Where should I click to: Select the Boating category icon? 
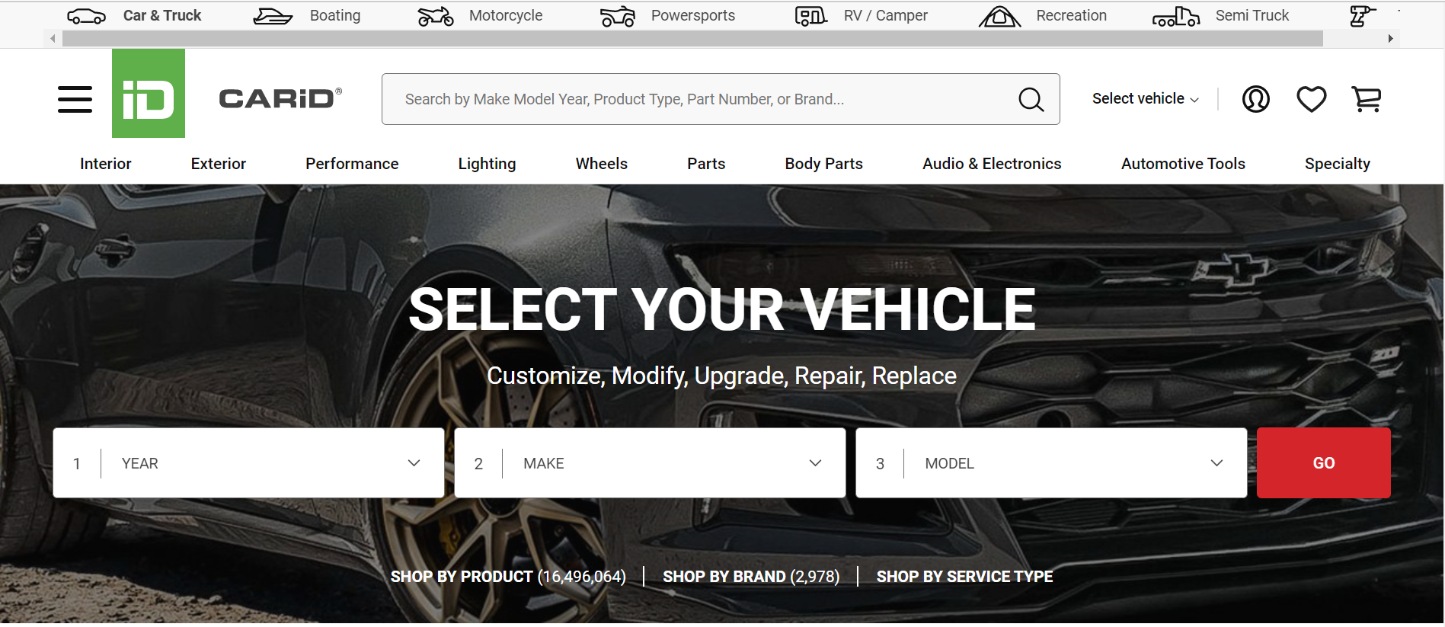(273, 16)
